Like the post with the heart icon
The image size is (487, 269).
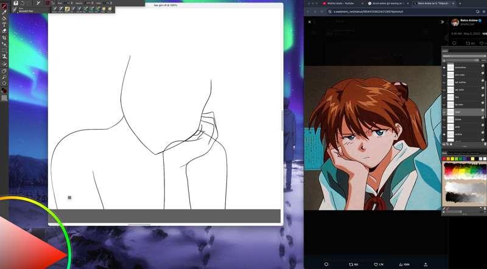click(x=376, y=264)
